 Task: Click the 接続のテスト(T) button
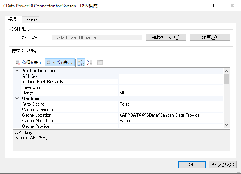166,37
